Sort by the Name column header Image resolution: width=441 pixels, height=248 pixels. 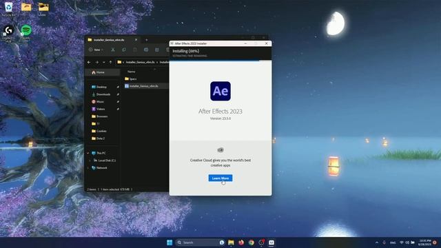point(132,72)
